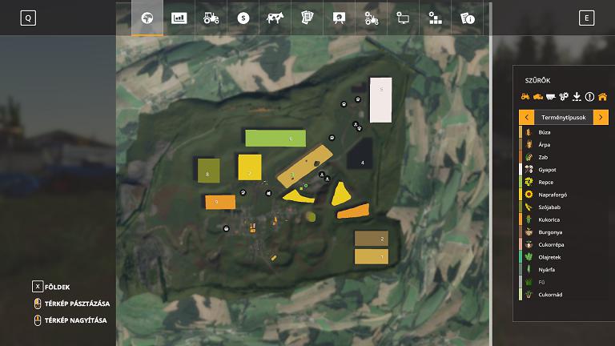Open the tutorial presentation board tab icon
This screenshot has height=346, width=615.
pos(339,18)
